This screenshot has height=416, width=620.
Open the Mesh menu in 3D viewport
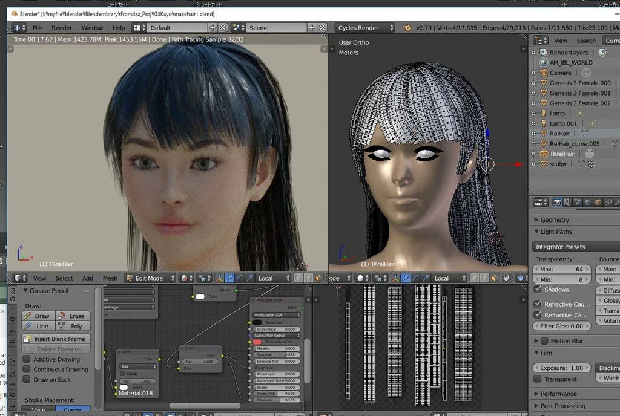tap(110, 278)
